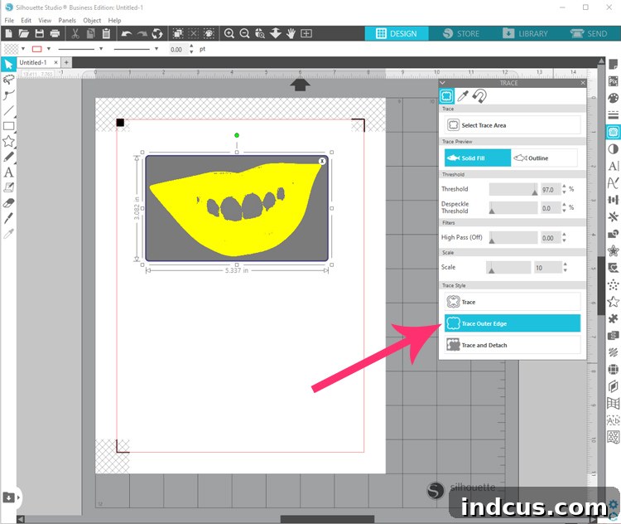This screenshot has height=524, width=621.
Task: Select the Freehand pencil tool
Action: (x=9, y=157)
